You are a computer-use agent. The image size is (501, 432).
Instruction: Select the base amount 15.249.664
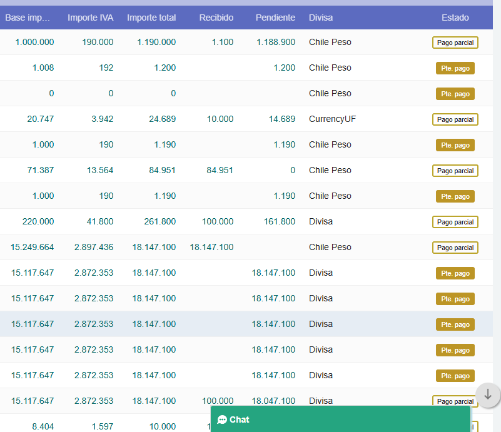[33, 247]
